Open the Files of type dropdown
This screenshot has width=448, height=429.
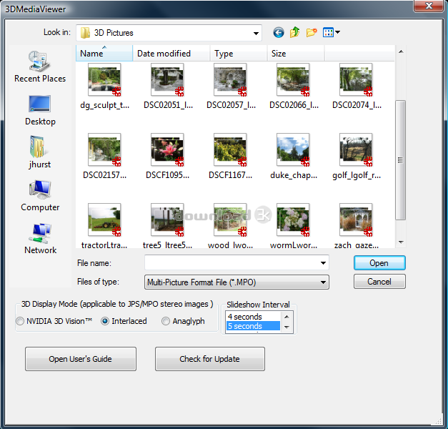coord(323,282)
